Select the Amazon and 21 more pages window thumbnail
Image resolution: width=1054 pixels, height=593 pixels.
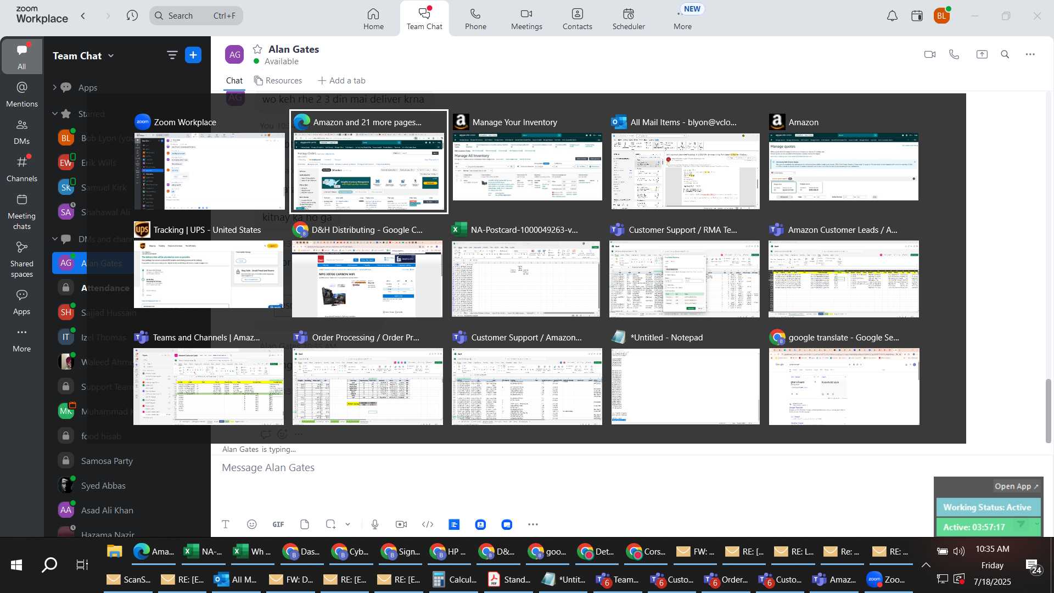[369, 162]
